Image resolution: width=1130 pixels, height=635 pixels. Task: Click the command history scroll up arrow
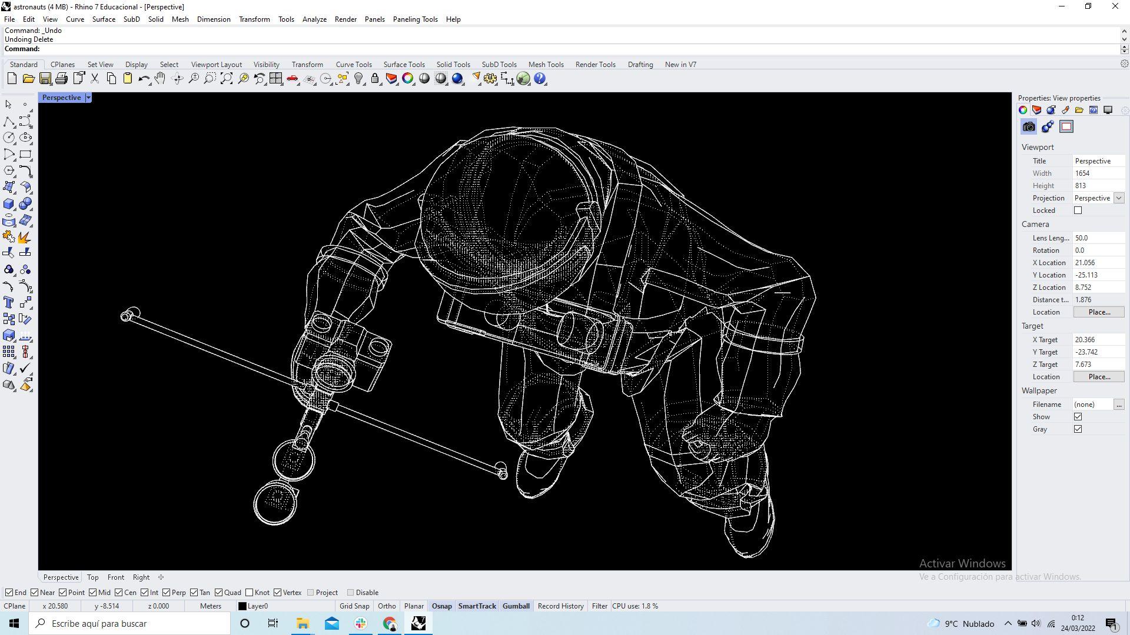pos(1124,31)
